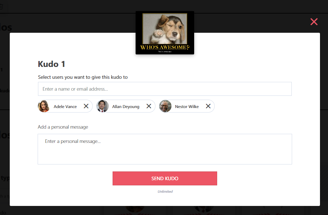The height and width of the screenshot is (215, 328).
Task: Click the name or email address field
Action: [165, 89]
